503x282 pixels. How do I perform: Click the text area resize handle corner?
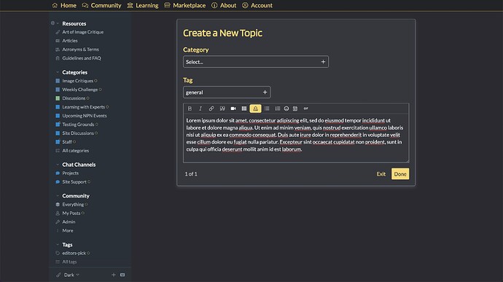408,161
